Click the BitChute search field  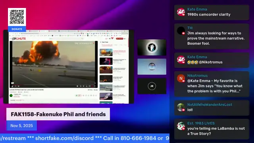click(66, 39)
